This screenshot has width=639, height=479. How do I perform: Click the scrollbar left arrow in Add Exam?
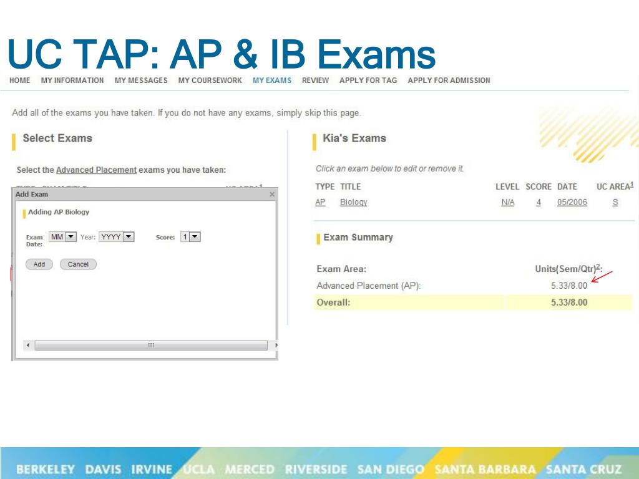28,345
